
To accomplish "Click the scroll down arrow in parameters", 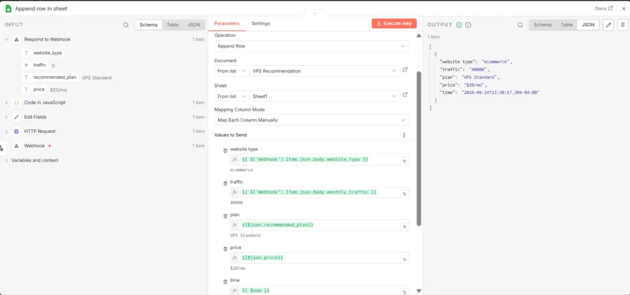I will point(418,291).
